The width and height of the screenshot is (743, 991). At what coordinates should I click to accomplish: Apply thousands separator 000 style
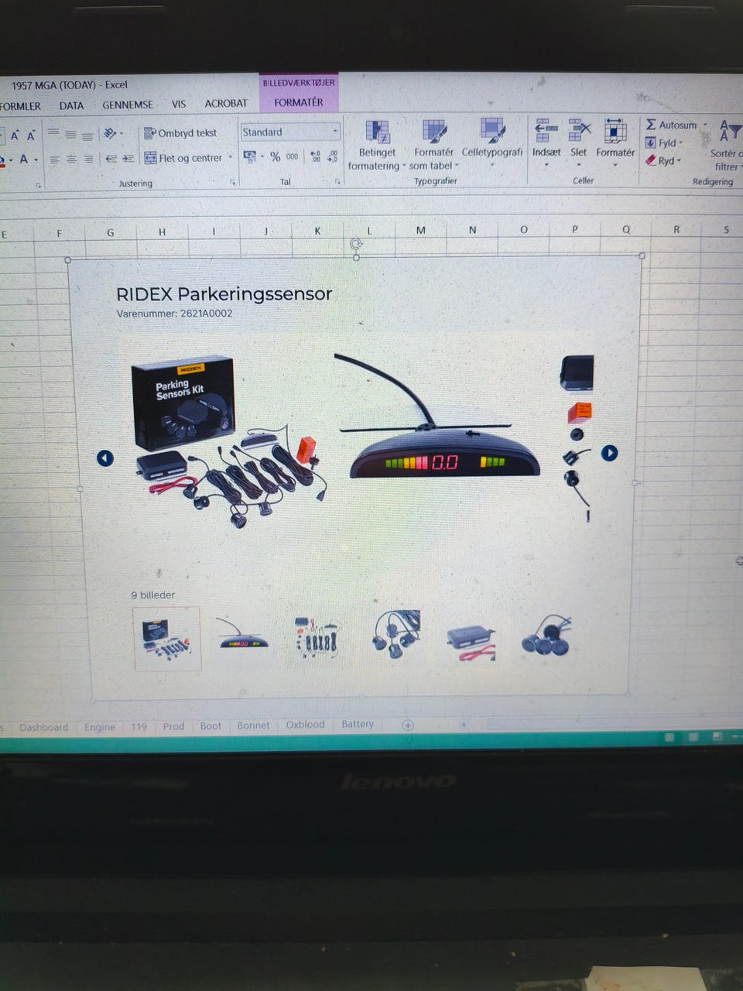[x=292, y=157]
